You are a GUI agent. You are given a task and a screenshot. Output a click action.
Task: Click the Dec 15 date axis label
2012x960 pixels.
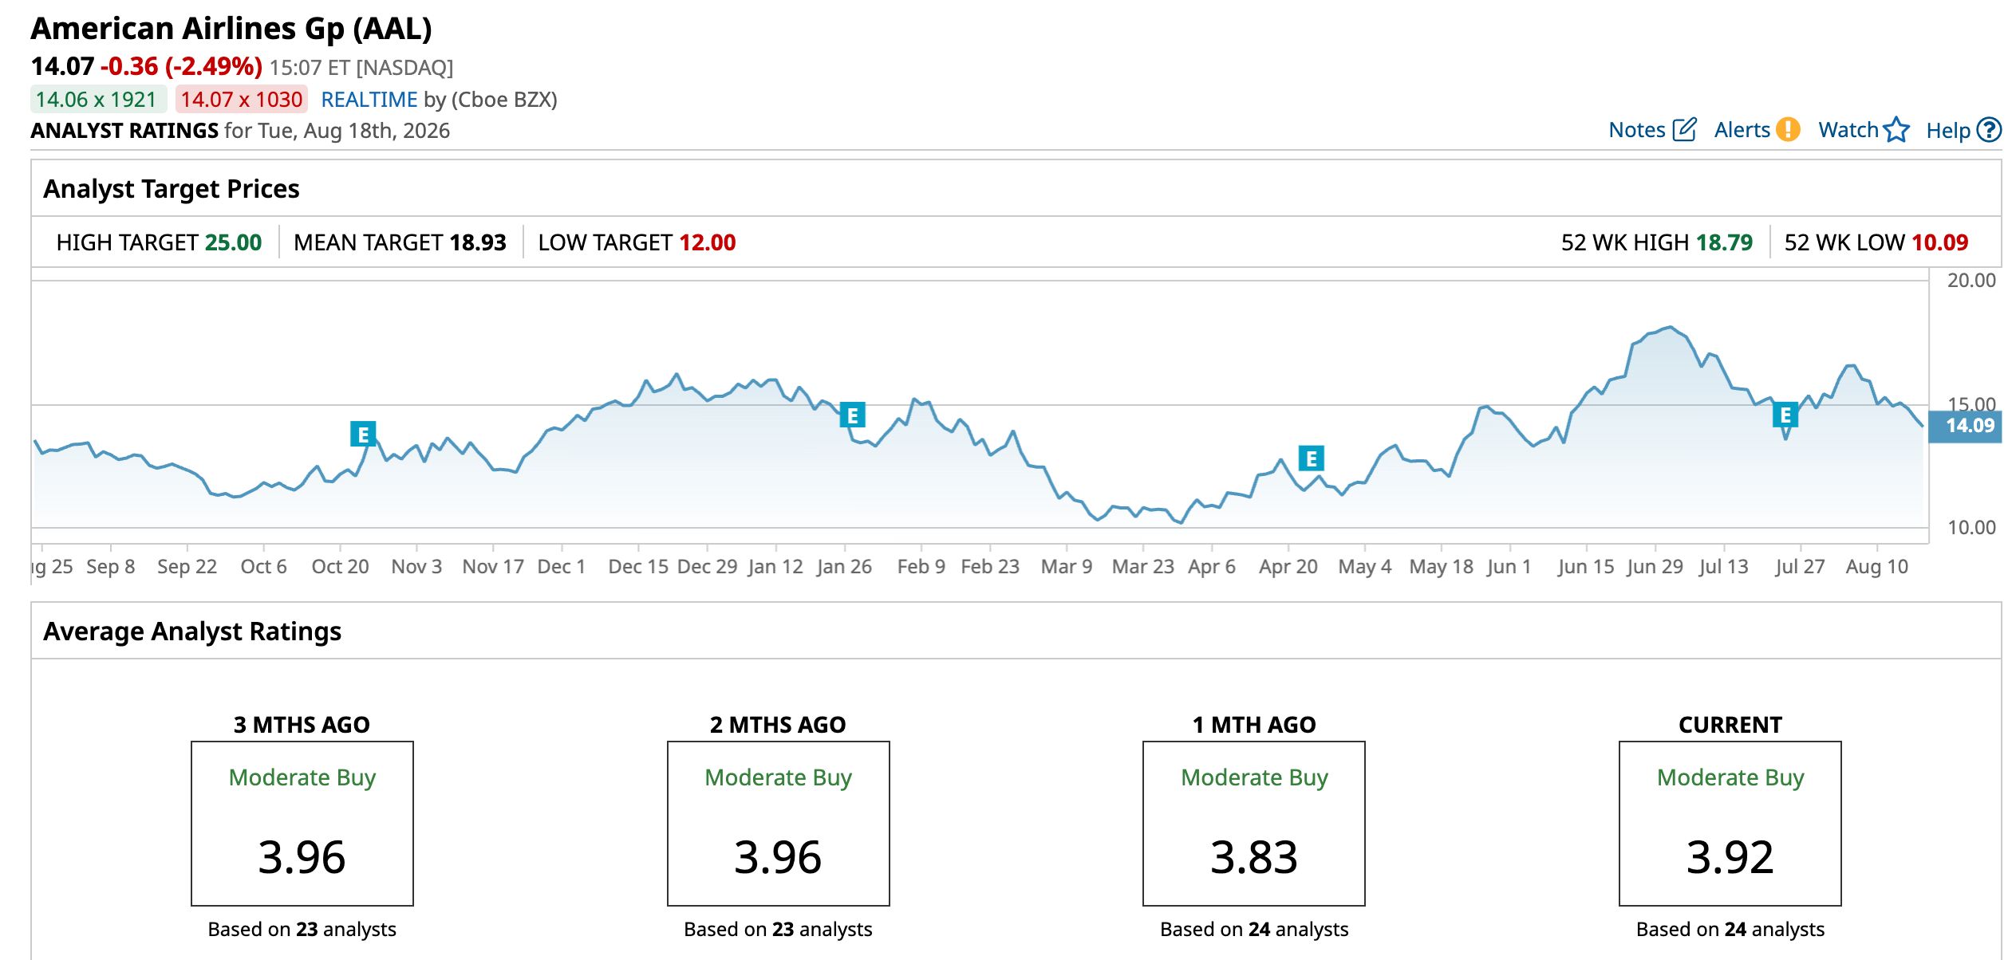pos(638,567)
